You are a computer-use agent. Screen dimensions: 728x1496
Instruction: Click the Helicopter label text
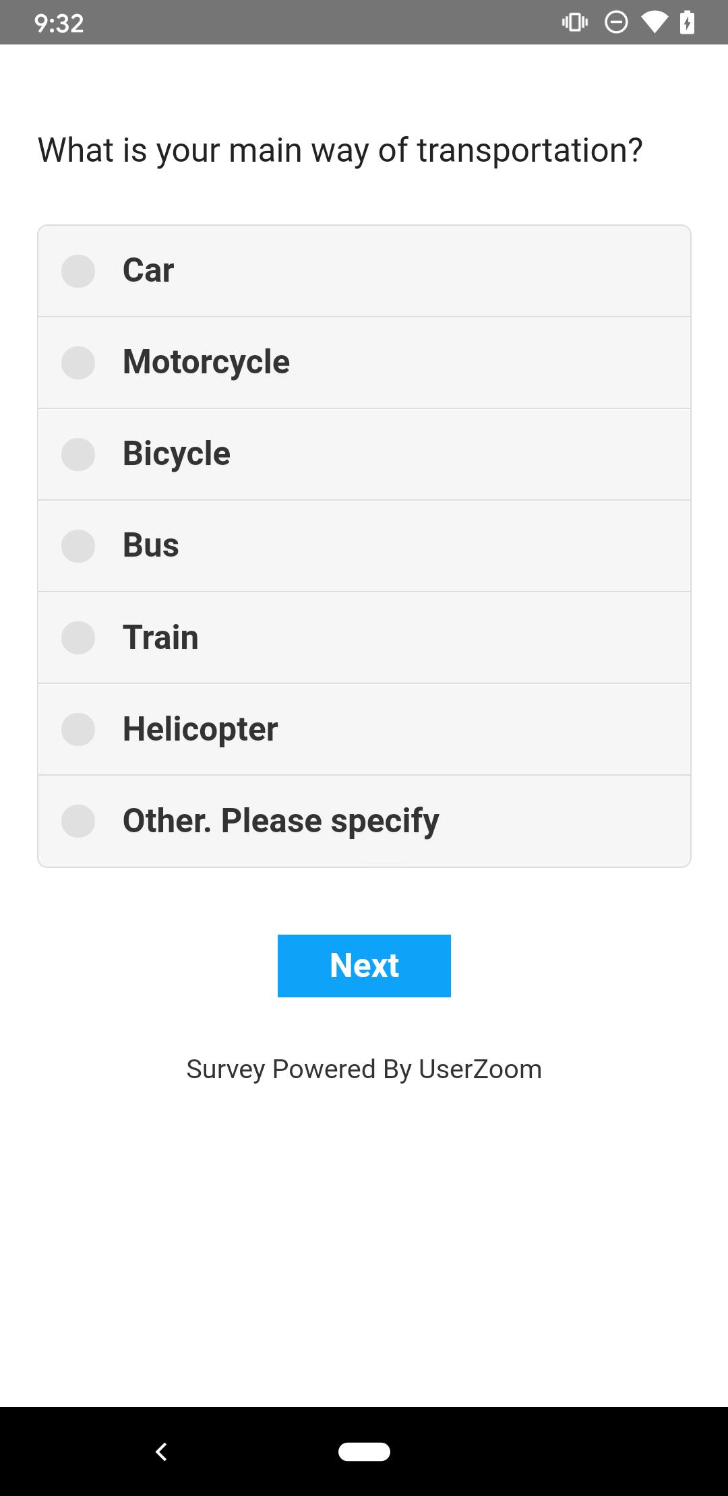click(x=200, y=729)
